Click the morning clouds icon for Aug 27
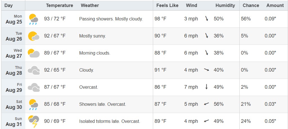This screenshot has height=129, width=288. [x=34, y=53]
